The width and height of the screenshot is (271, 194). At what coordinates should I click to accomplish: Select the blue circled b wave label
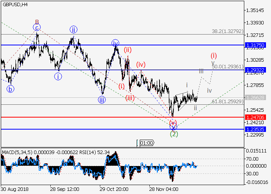point(10,89)
